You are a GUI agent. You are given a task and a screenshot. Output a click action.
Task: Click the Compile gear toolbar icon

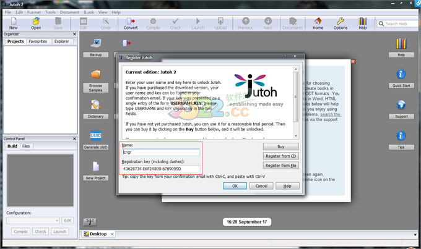[153, 23]
